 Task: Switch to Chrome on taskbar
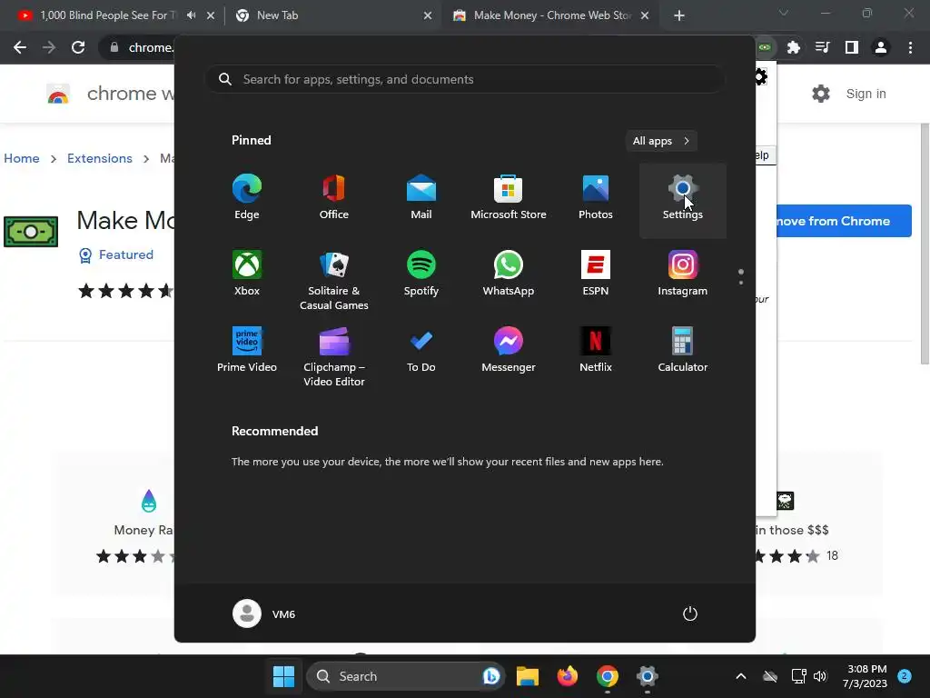pos(608,676)
